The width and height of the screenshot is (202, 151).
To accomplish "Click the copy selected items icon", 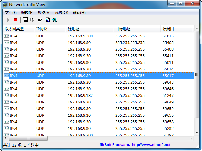I will pyautogui.click(x=33, y=20).
